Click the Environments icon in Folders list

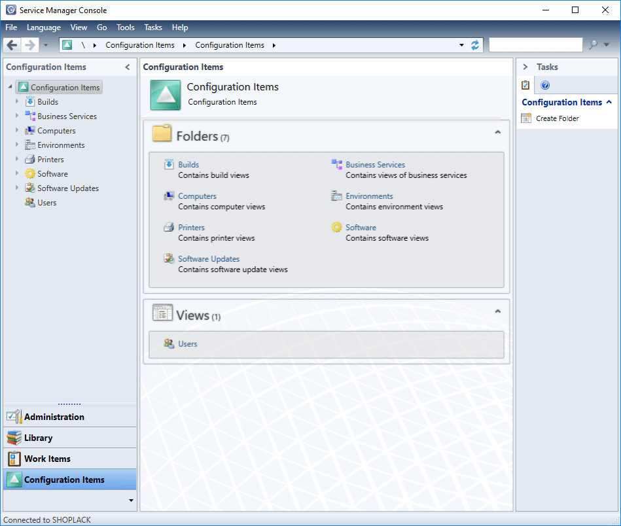point(336,196)
